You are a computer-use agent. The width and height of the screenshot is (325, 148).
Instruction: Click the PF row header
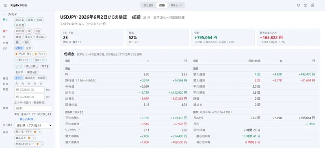(67, 74)
